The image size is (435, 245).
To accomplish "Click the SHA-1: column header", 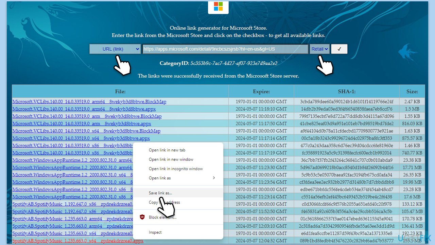I will click(347, 92).
